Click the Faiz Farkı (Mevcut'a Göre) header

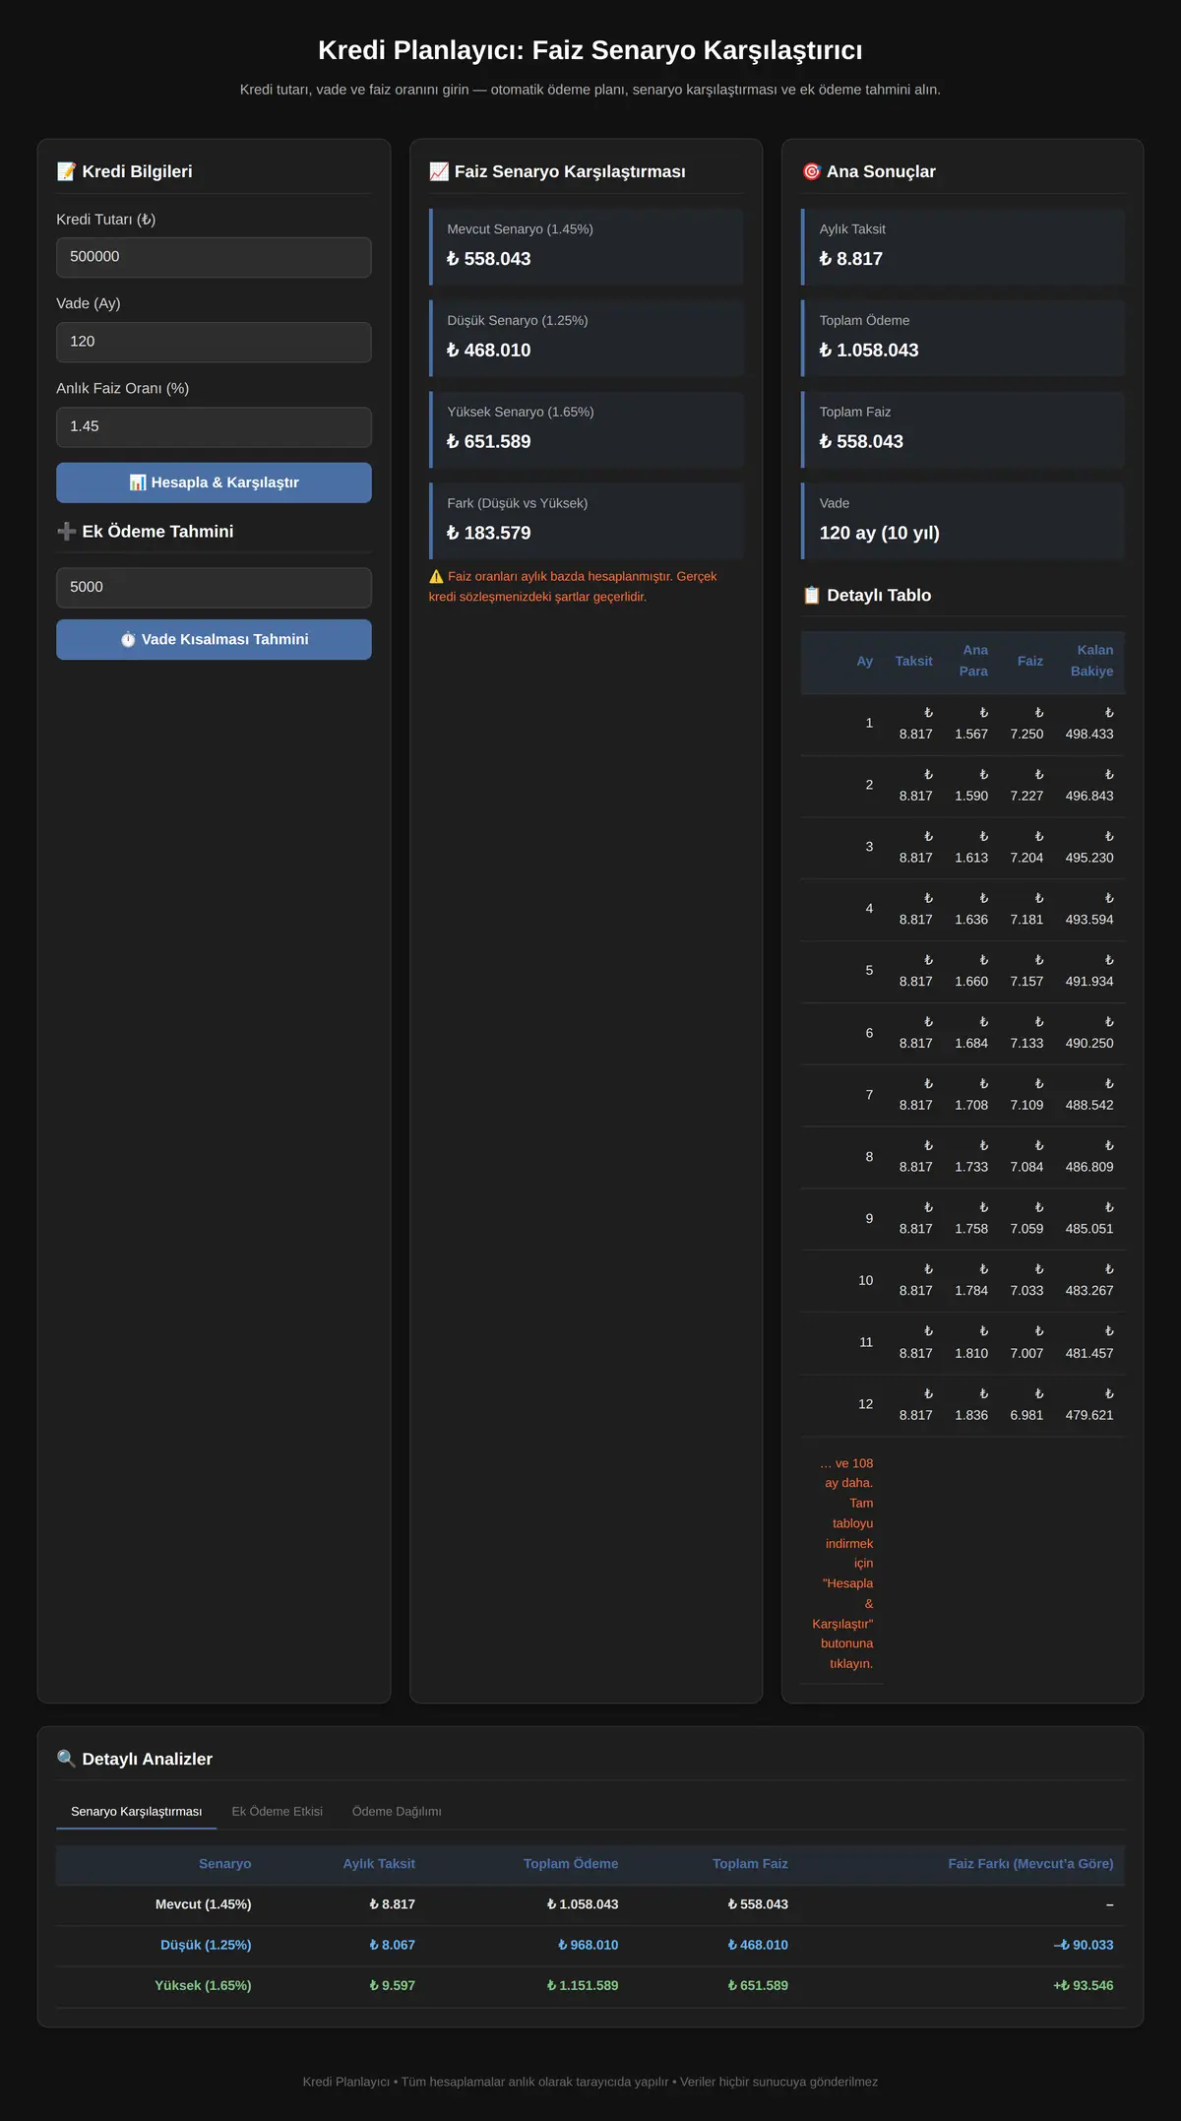pyautogui.click(x=1030, y=1864)
